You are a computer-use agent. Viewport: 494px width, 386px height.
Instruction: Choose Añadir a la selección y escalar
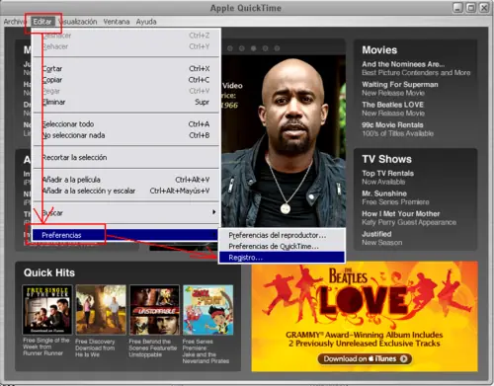click(x=125, y=191)
